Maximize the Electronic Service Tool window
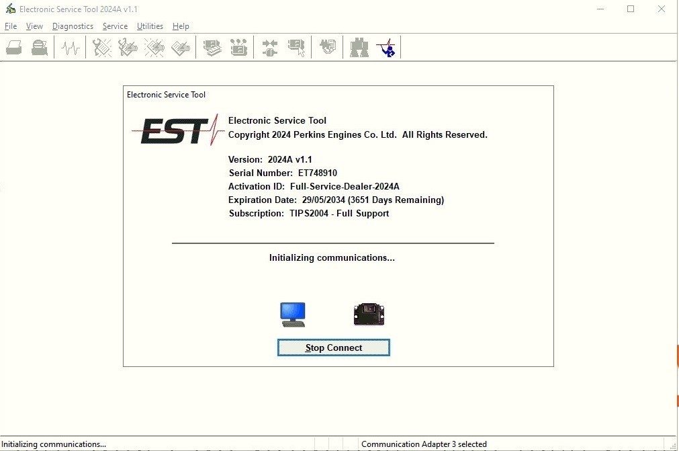This screenshot has width=679, height=451. 631,9
